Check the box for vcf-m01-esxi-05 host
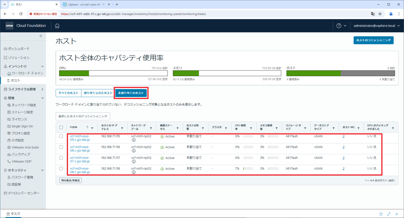Image resolution: width=404 pixels, height=218 pixels. click(61, 136)
